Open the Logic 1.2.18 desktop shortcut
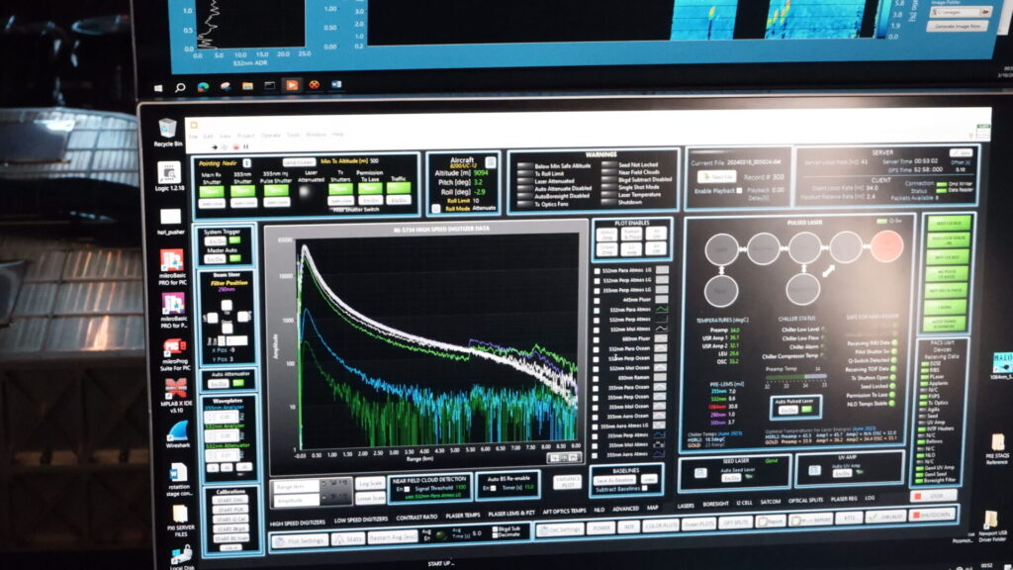This screenshot has width=1013, height=570. pos(169,172)
